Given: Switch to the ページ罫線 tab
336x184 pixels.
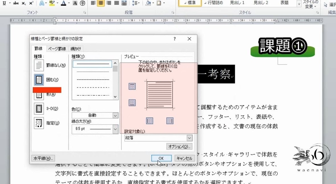Looking at the screenshot, I should (x=57, y=49).
